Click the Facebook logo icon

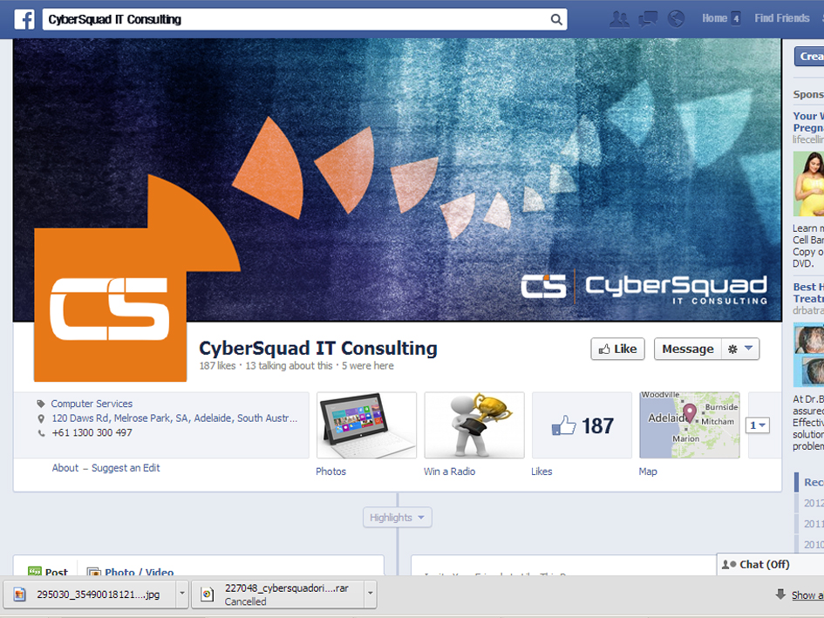pyautogui.click(x=24, y=19)
